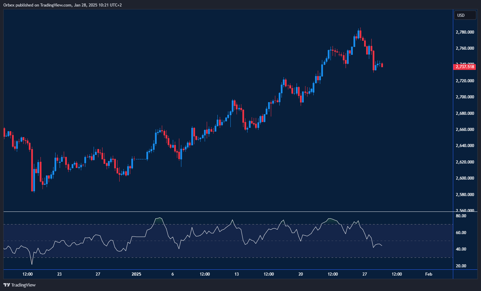
Task: Click the Feb label on the time axis
Action: [x=429, y=274]
